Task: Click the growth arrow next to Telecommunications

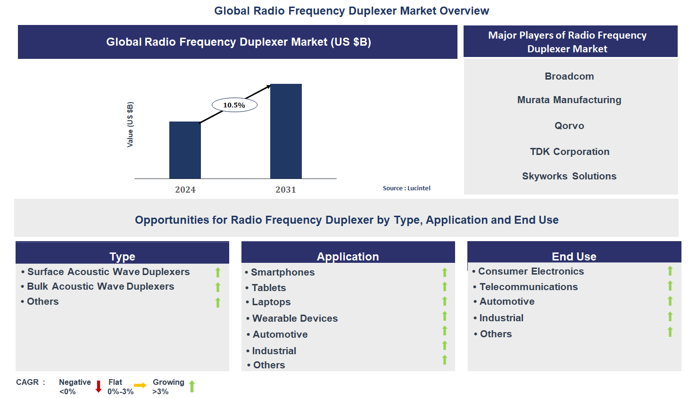Action: (x=670, y=286)
